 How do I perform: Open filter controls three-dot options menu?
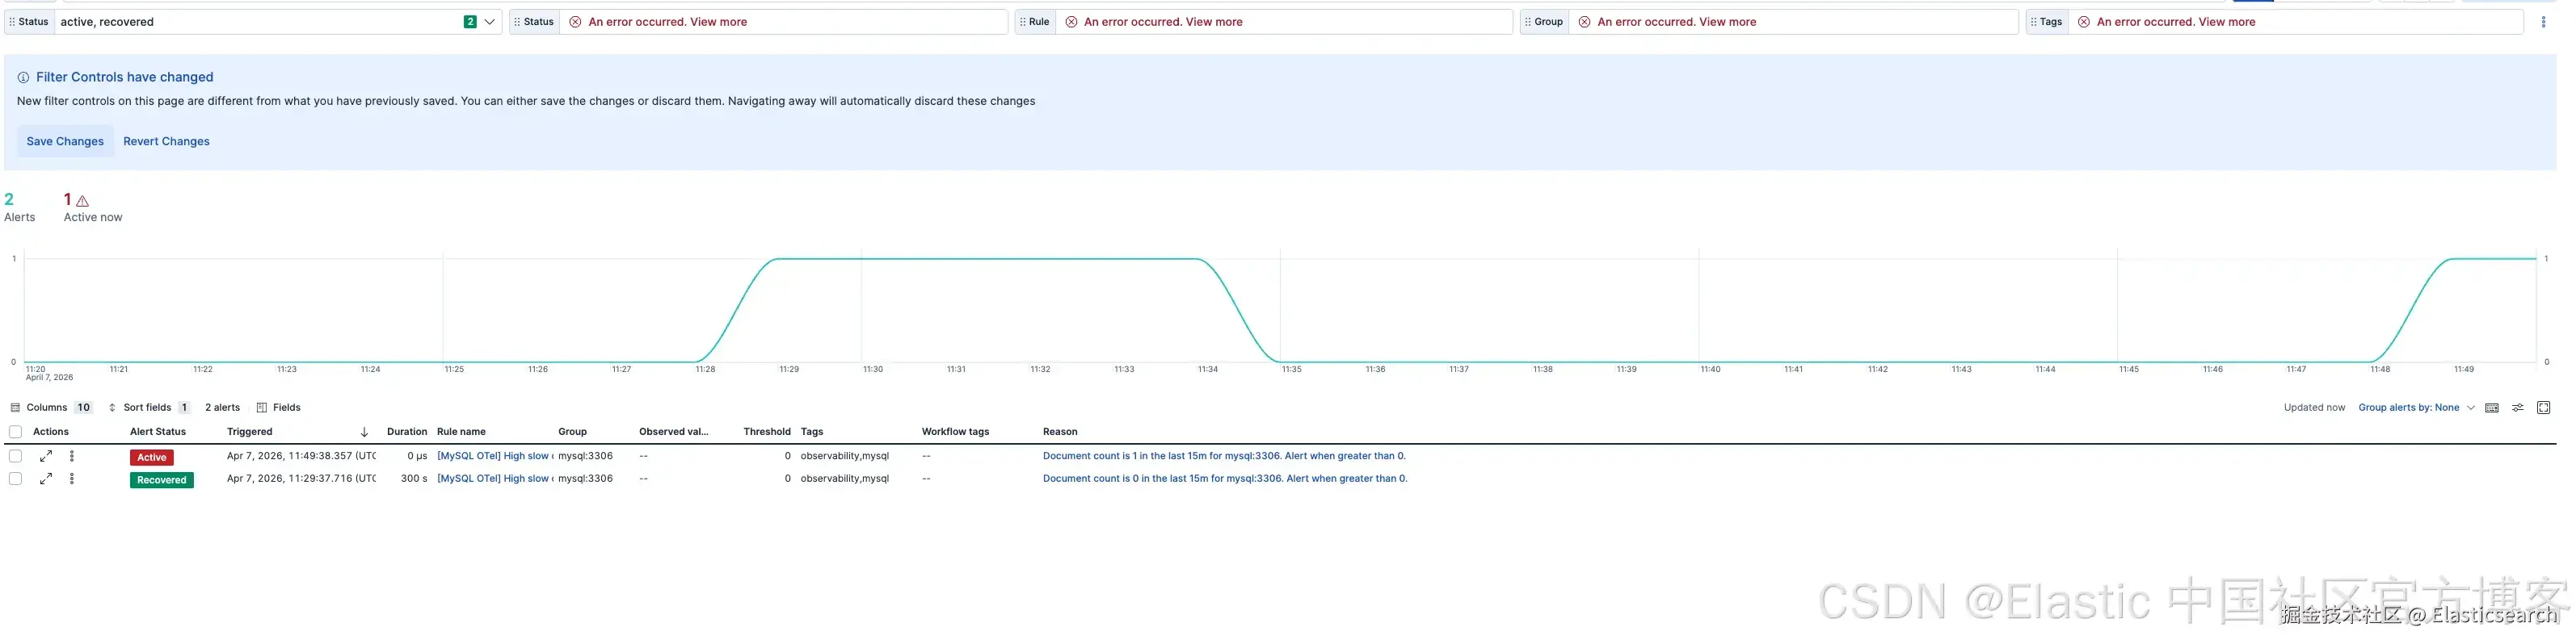2543,22
